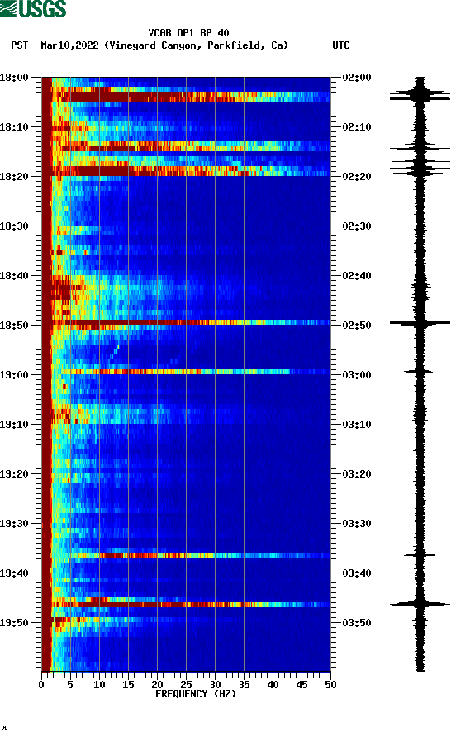Click the '02:10' UTC time label
Image resolution: width=456 pixels, height=737 pixels.
click(357, 127)
